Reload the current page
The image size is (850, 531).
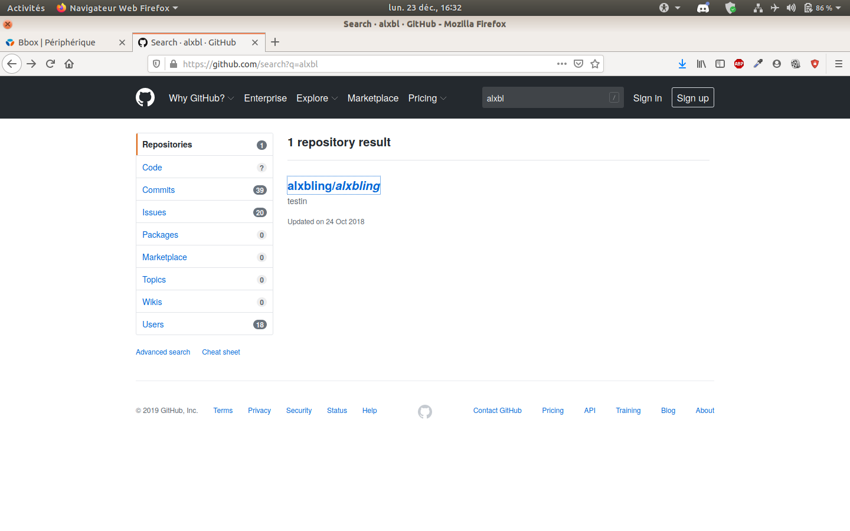50,64
